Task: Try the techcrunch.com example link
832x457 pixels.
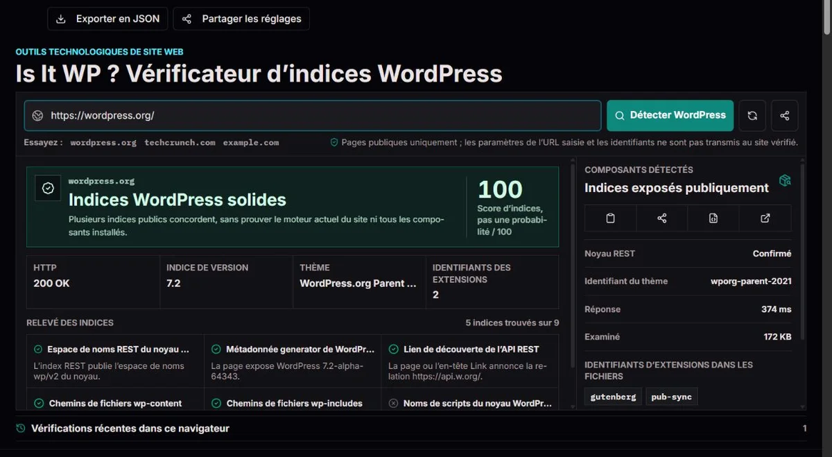Action: coord(180,142)
